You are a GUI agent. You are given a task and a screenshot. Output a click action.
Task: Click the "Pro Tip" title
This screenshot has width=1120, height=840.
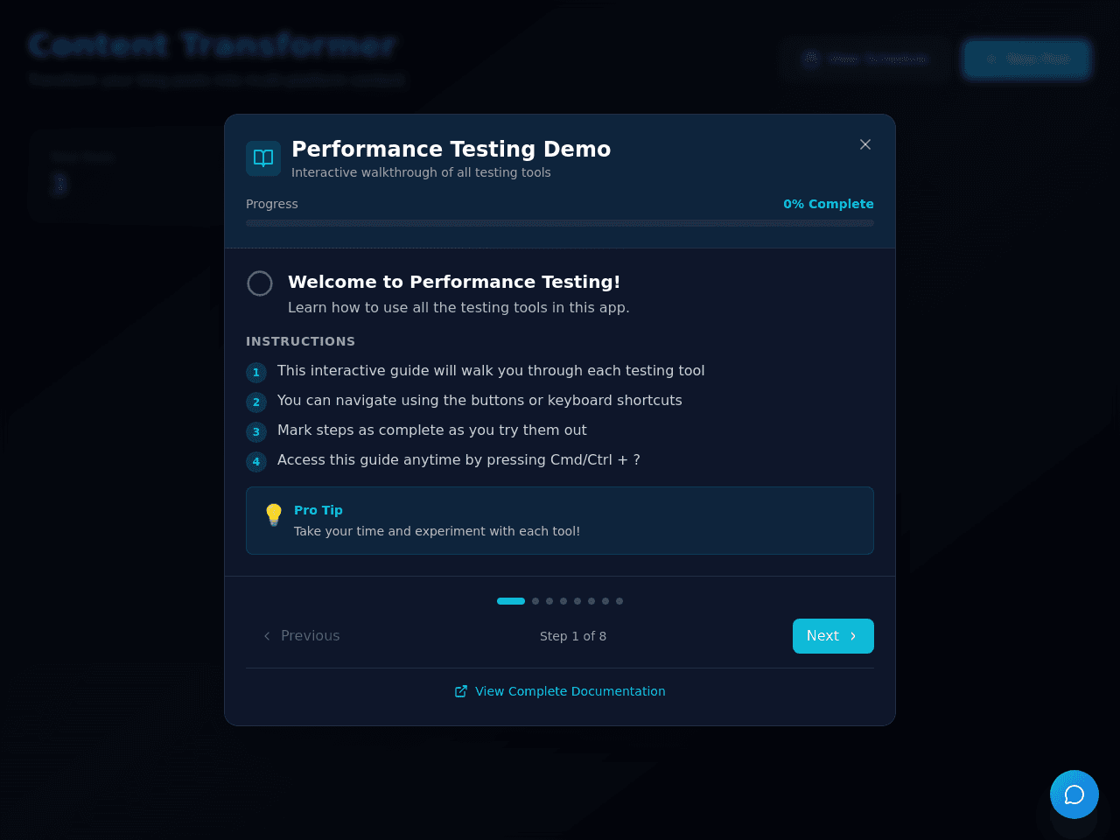(x=318, y=510)
